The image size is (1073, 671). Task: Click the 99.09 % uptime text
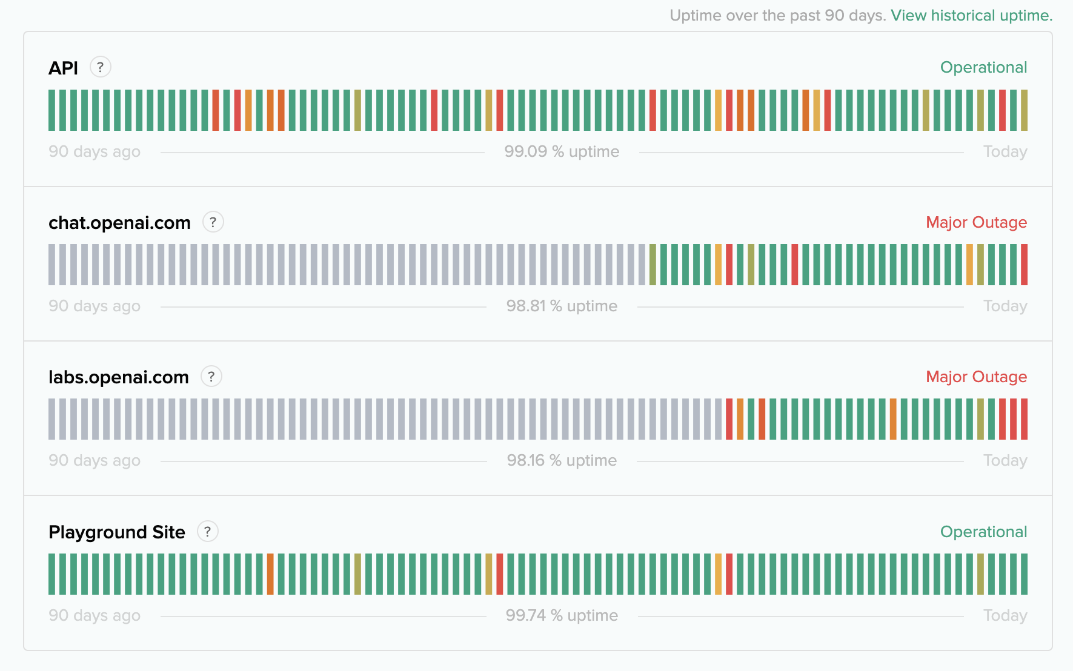(562, 151)
